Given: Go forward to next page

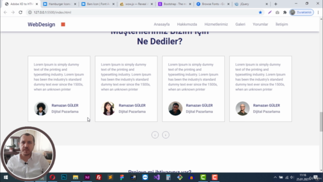Looking at the screenshot, I should click(x=13, y=12).
